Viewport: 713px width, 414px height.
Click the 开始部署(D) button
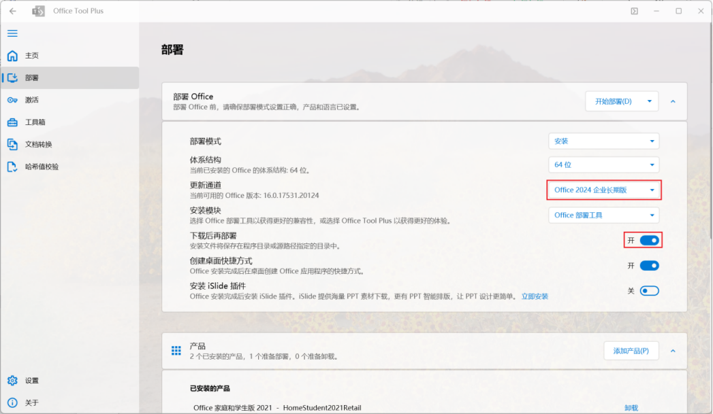(x=614, y=101)
